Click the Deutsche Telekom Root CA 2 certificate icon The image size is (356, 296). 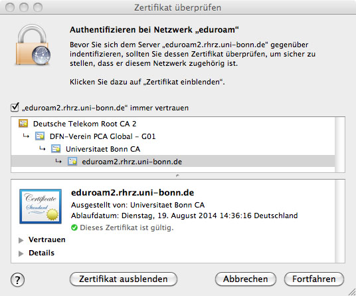tap(23, 124)
